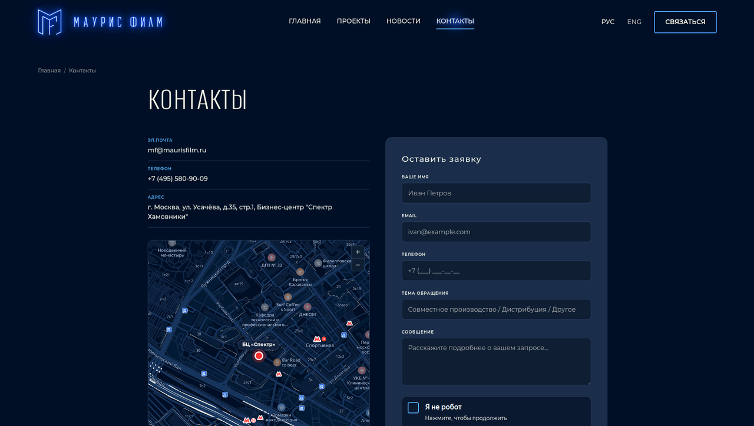
Task: Click the Ярмарки выходного дня market icon
Action: [x=282, y=407]
